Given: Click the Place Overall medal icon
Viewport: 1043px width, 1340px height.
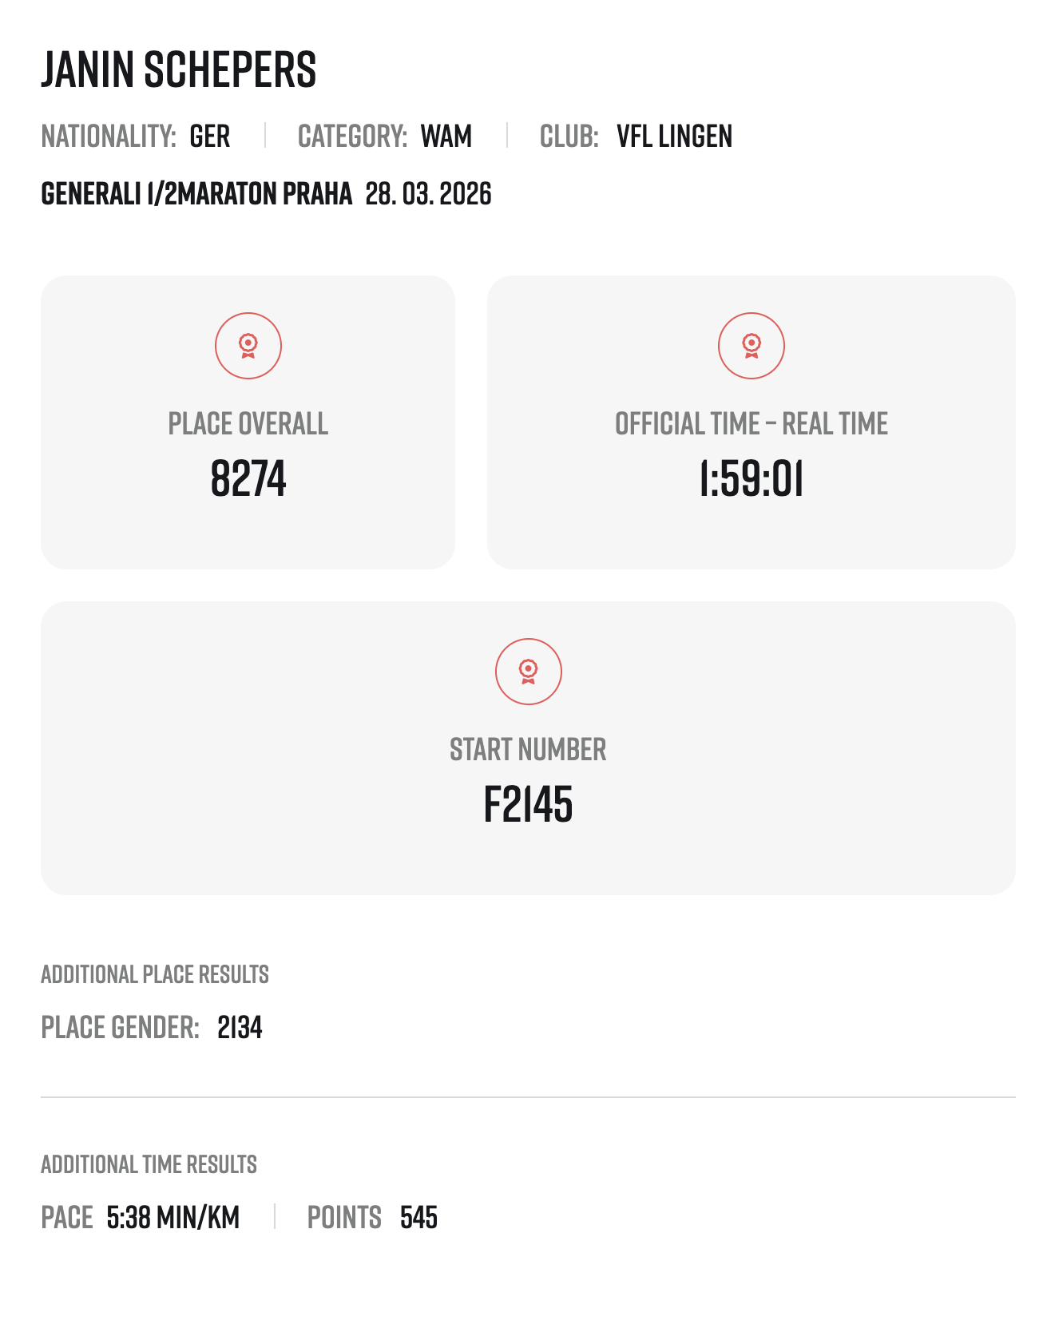Looking at the screenshot, I should point(248,346).
